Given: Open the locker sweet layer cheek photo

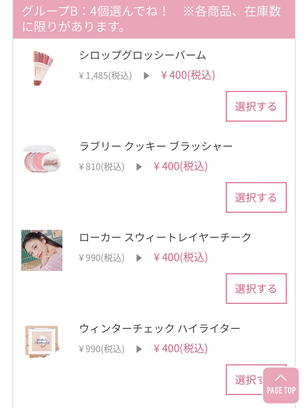Looking at the screenshot, I should [x=42, y=250].
